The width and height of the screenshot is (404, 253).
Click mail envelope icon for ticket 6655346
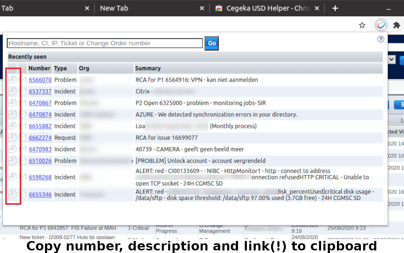[x=23, y=194]
